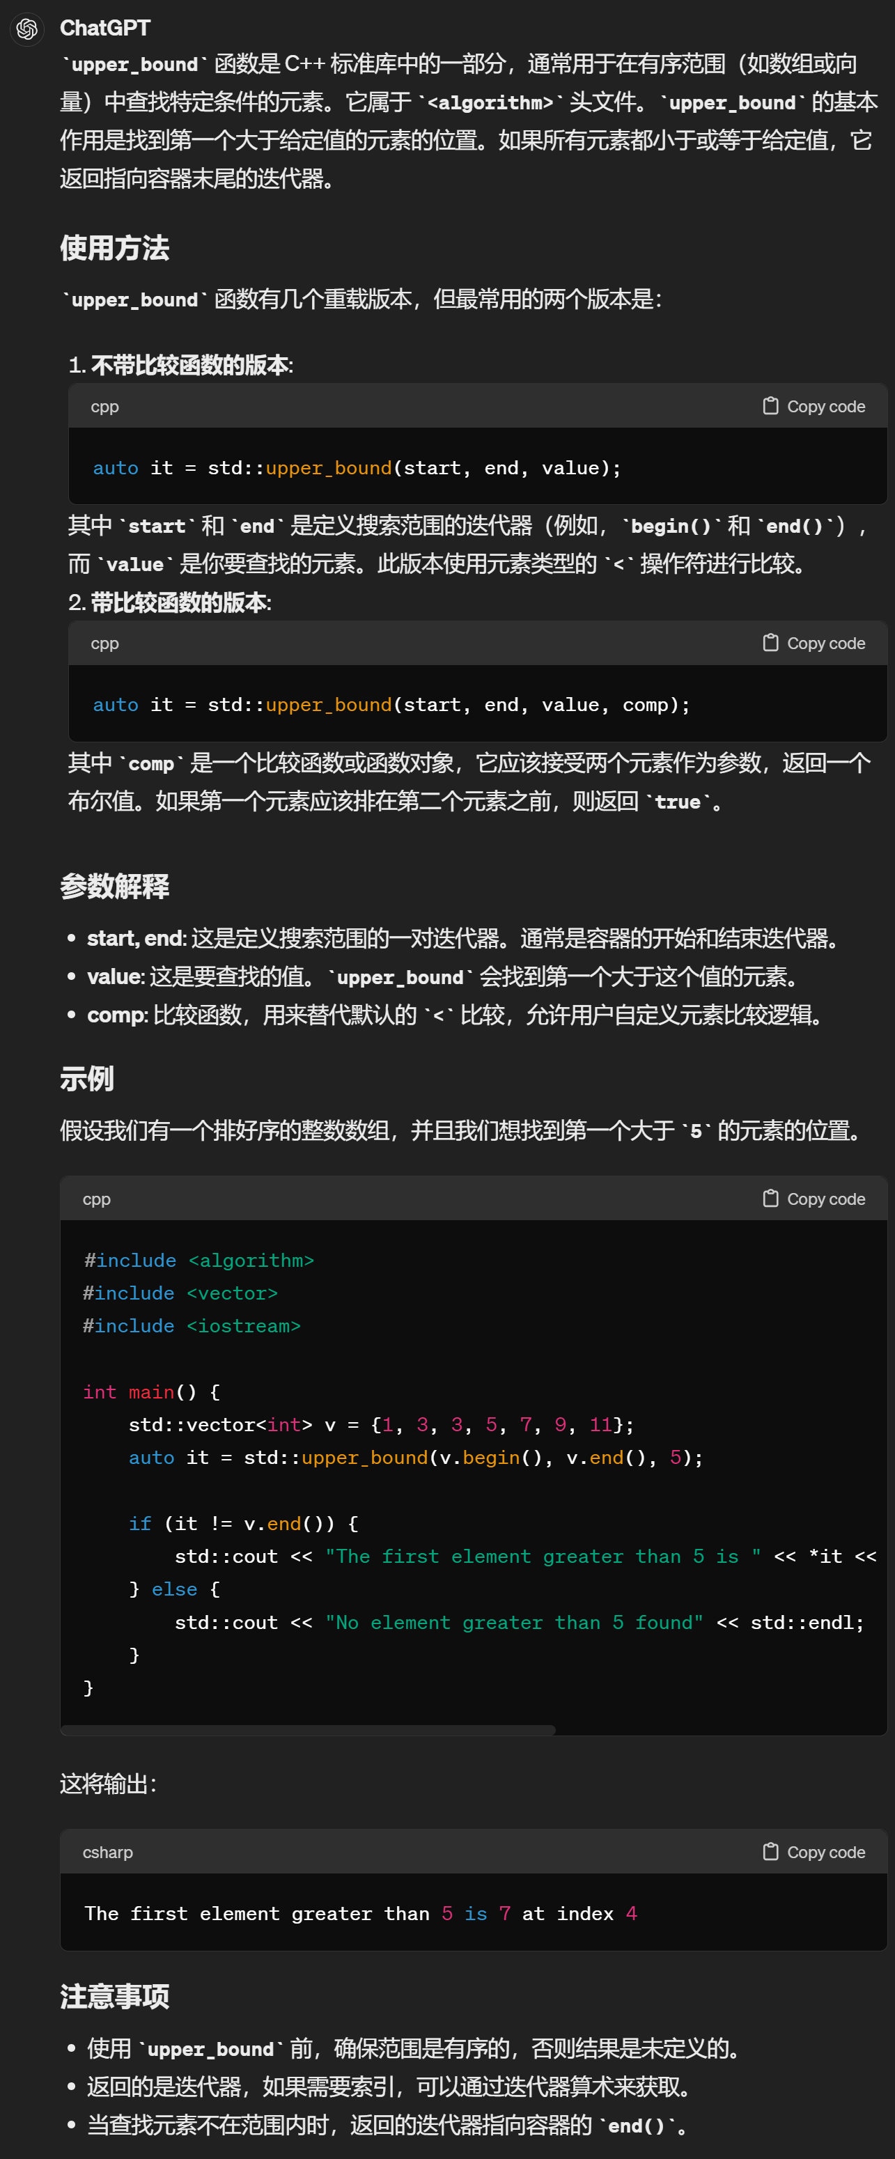Click output line "The first element greater than 5 is 7"
Viewport: 895px width, 2159px height.
(361, 1913)
